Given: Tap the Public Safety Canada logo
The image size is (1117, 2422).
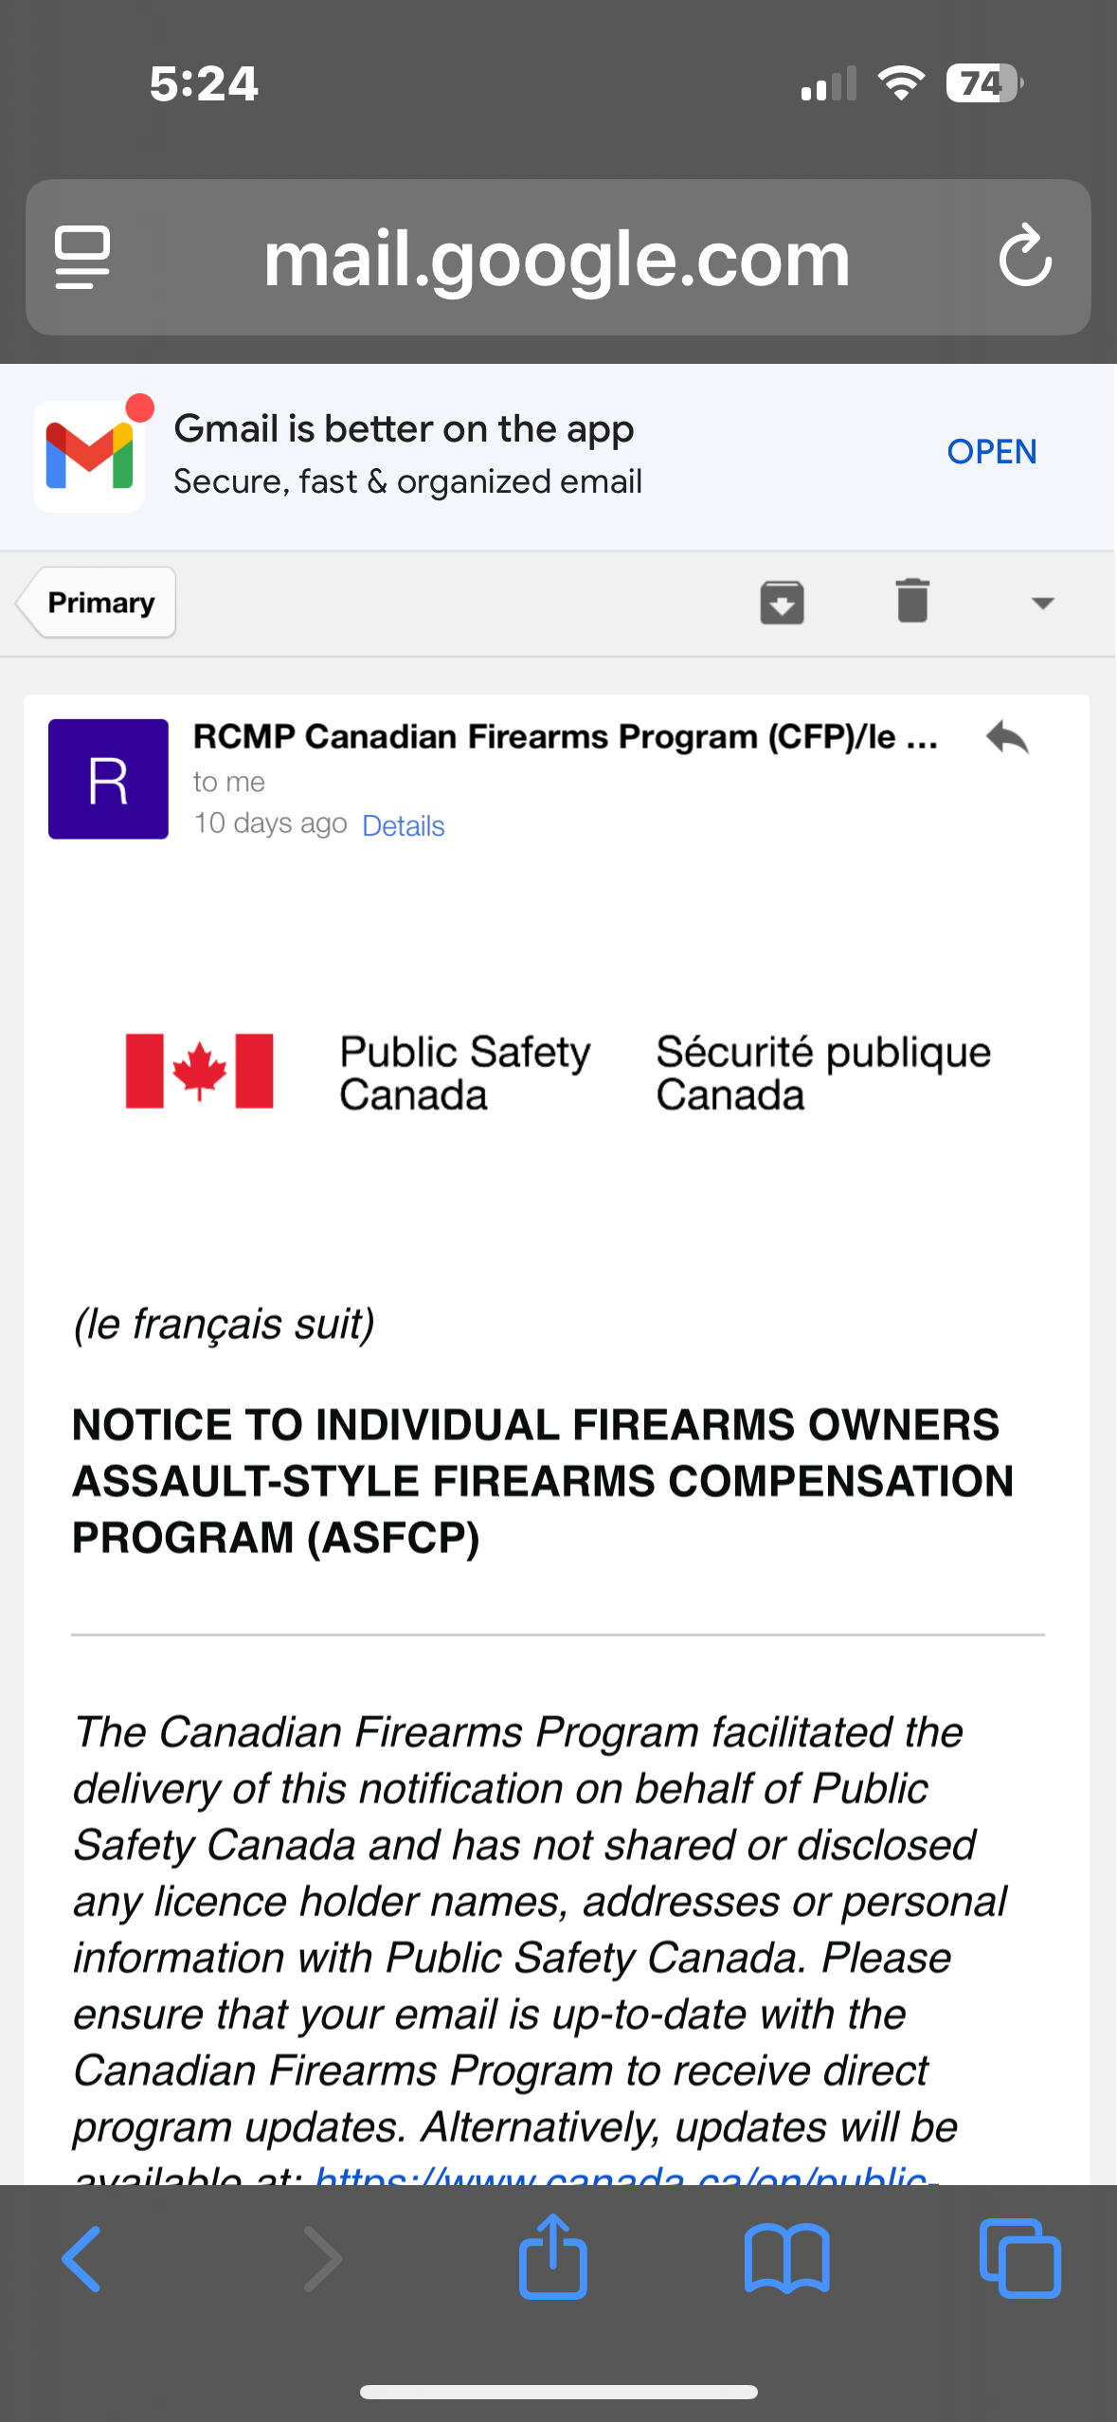Looking at the screenshot, I should point(558,1072).
